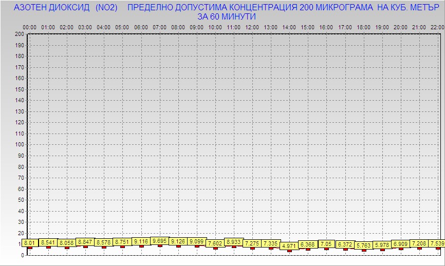Screen dimensions: 445x266
Task: Click the 8.933 value label
Action: tap(234, 241)
